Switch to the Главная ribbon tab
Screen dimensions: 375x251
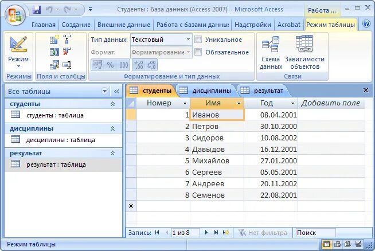[x=43, y=25]
